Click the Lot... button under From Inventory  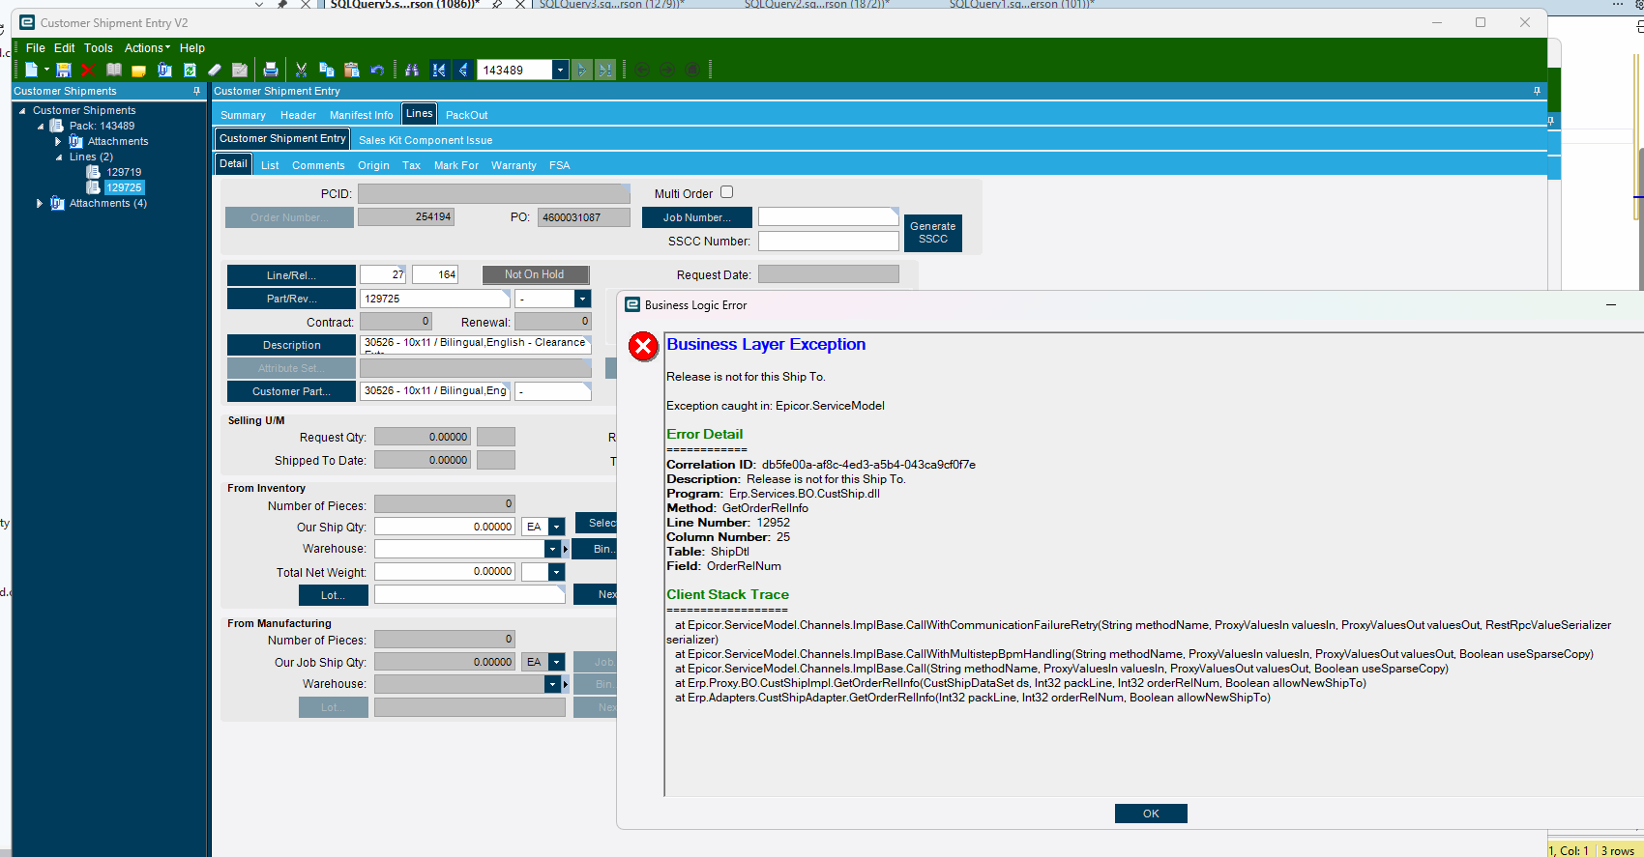click(333, 595)
